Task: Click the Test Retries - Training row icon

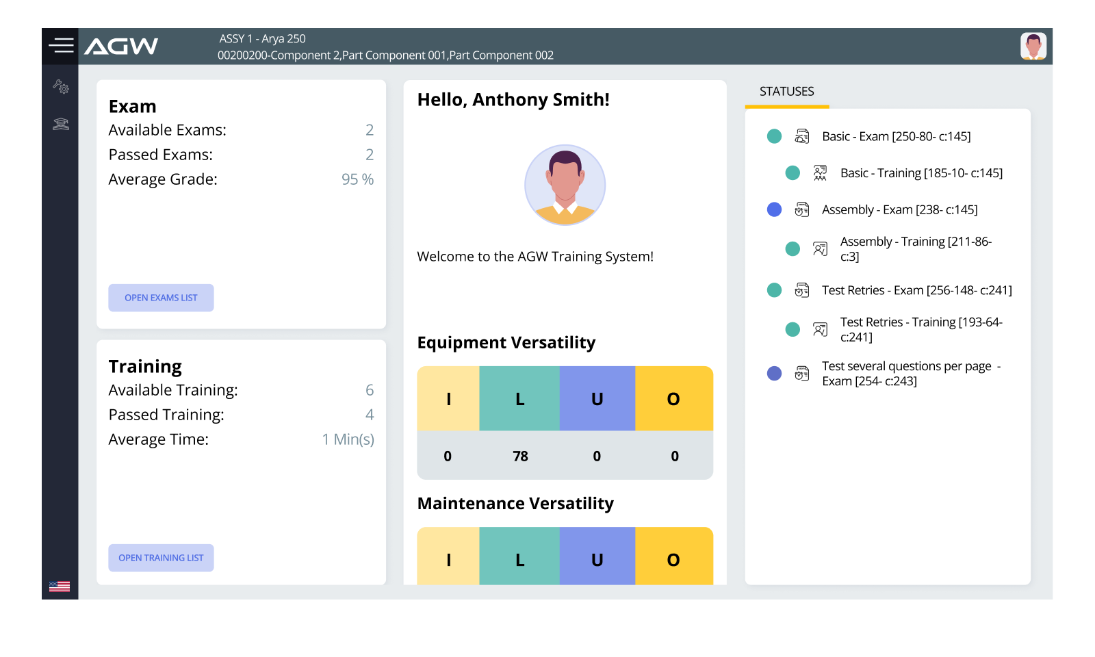Action: pyautogui.click(x=820, y=330)
